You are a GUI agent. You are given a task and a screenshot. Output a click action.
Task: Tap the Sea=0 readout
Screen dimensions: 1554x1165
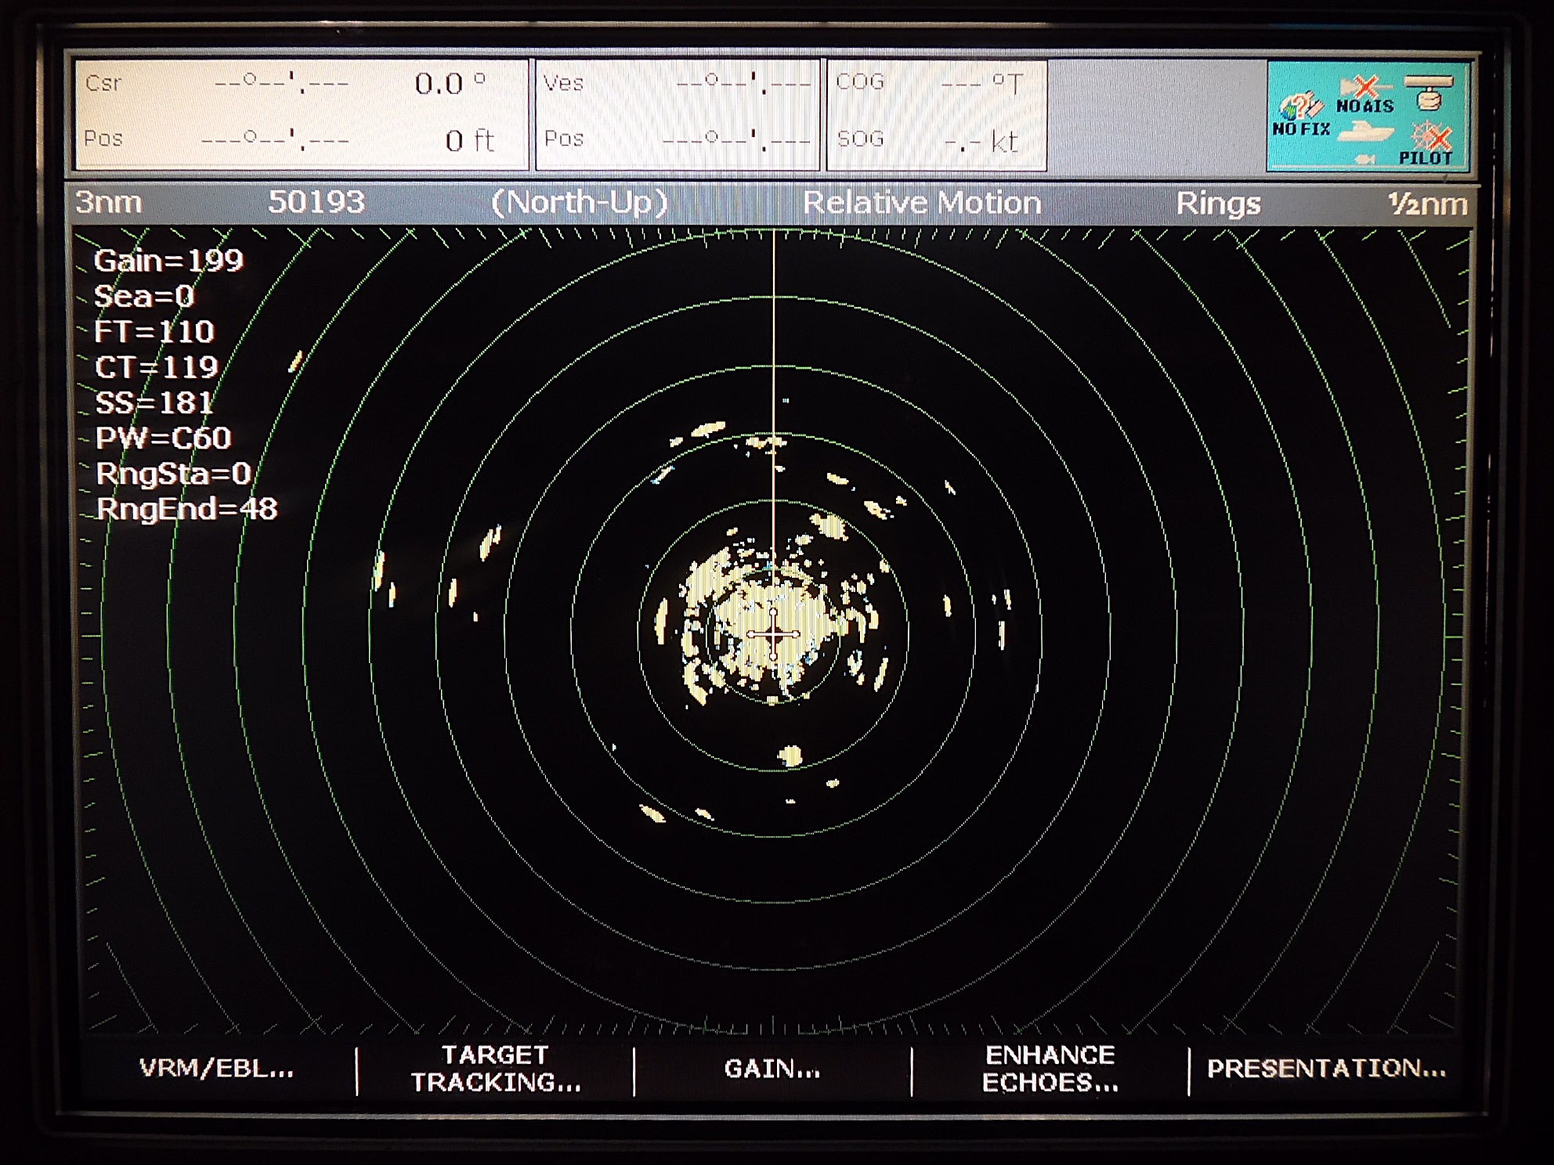click(144, 296)
